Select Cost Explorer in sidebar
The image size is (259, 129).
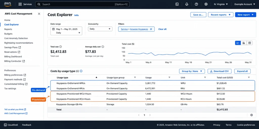12,24
